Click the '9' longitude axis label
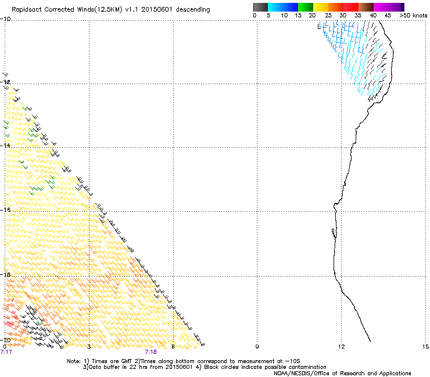Screen dimensions: 430x377 coord(257,347)
